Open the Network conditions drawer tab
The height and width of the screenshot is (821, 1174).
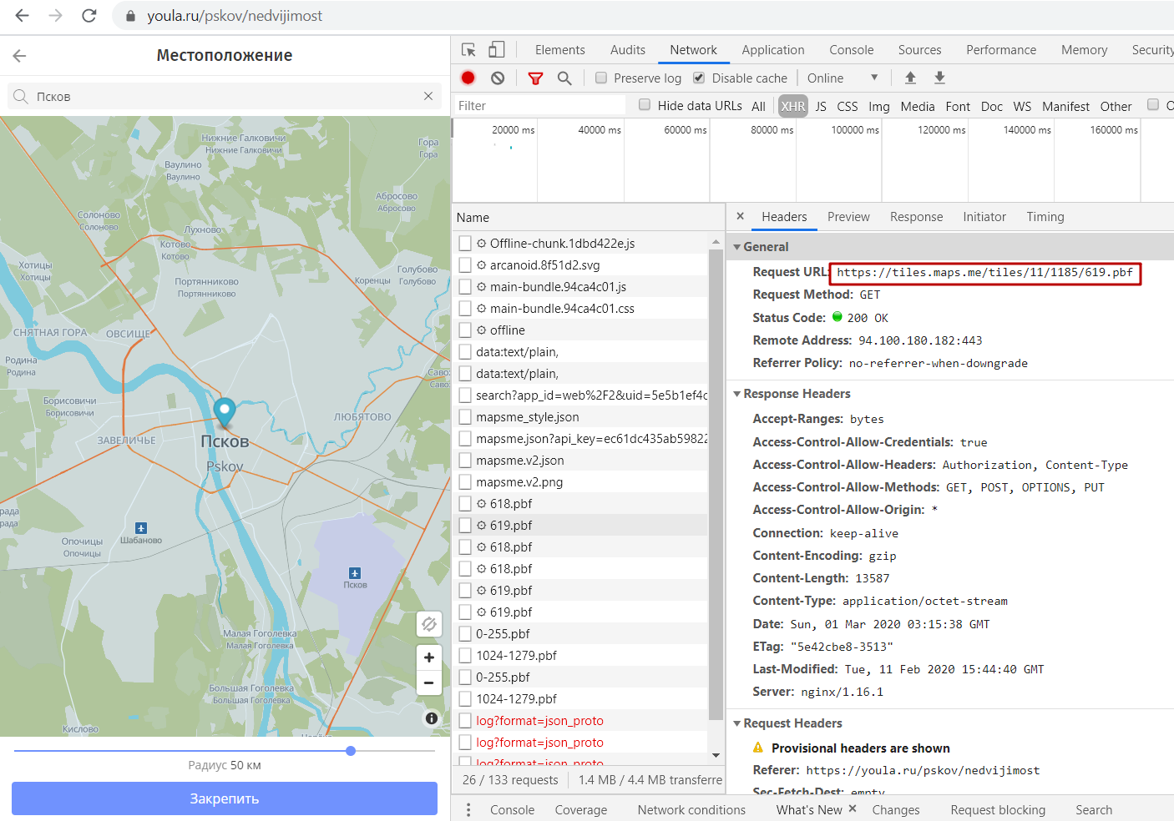pos(691,809)
